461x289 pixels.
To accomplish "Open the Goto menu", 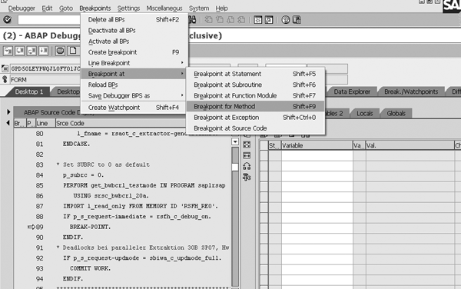I will pyautogui.click(x=66, y=8).
